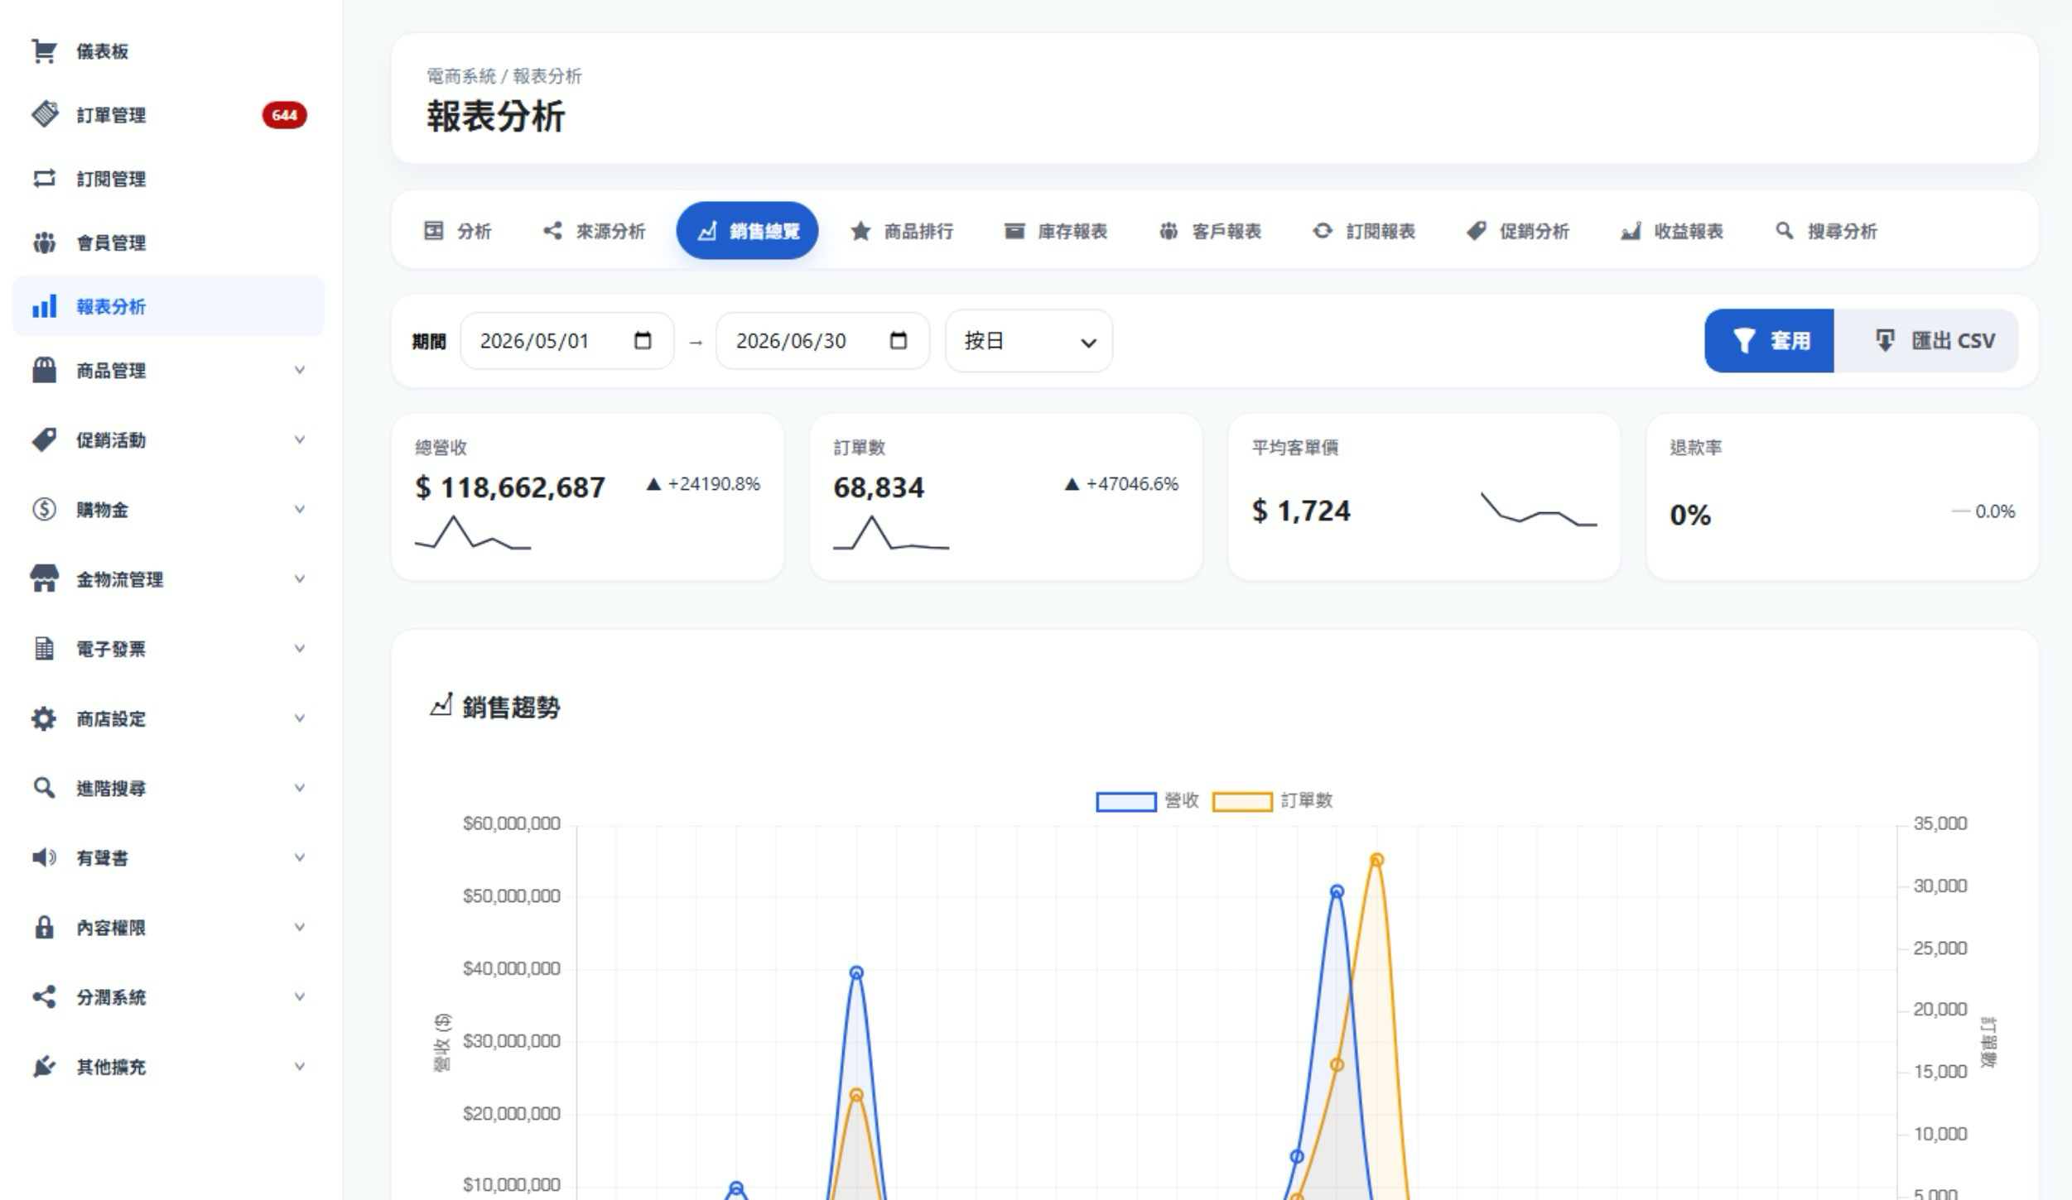Switch to the 客戶報表 tab
The height and width of the screenshot is (1200, 2072).
coord(1210,231)
